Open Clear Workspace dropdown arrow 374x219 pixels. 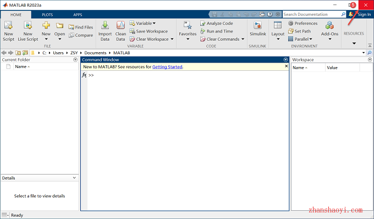(x=172, y=39)
